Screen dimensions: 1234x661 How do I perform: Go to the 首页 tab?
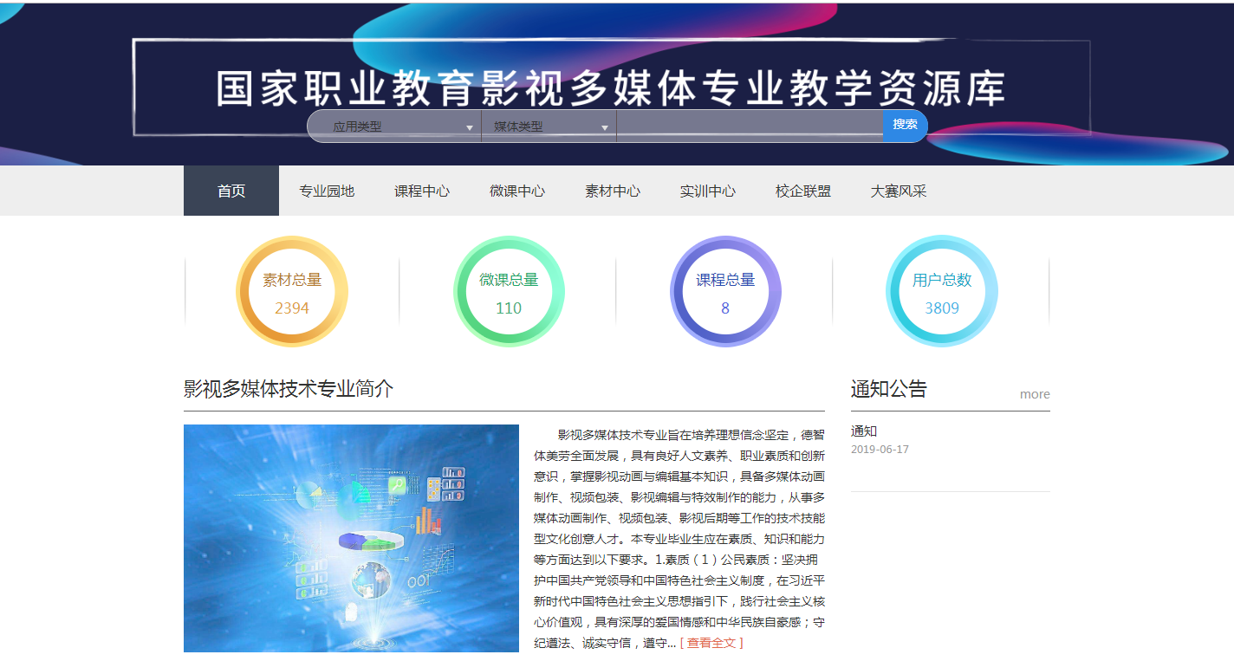[231, 191]
